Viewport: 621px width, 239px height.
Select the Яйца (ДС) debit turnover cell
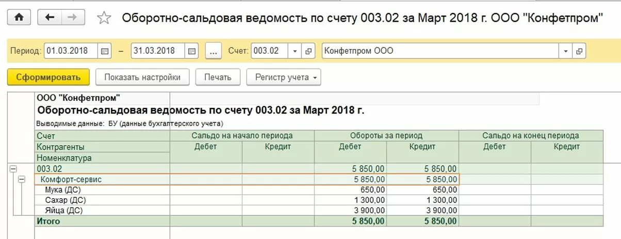[x=351, y=211]
